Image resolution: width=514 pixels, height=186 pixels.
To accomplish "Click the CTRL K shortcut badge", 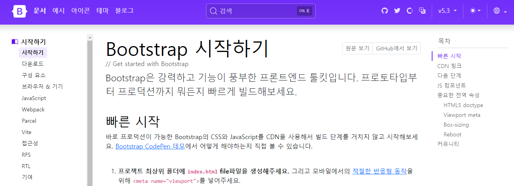I will click(304, 11).
